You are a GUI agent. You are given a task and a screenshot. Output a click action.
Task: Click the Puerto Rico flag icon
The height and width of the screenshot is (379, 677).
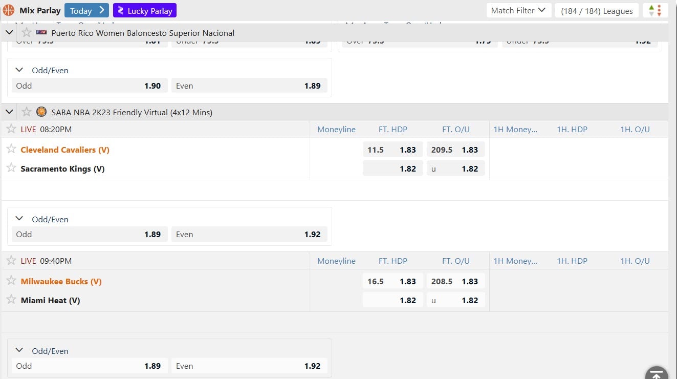coord(41,32)
